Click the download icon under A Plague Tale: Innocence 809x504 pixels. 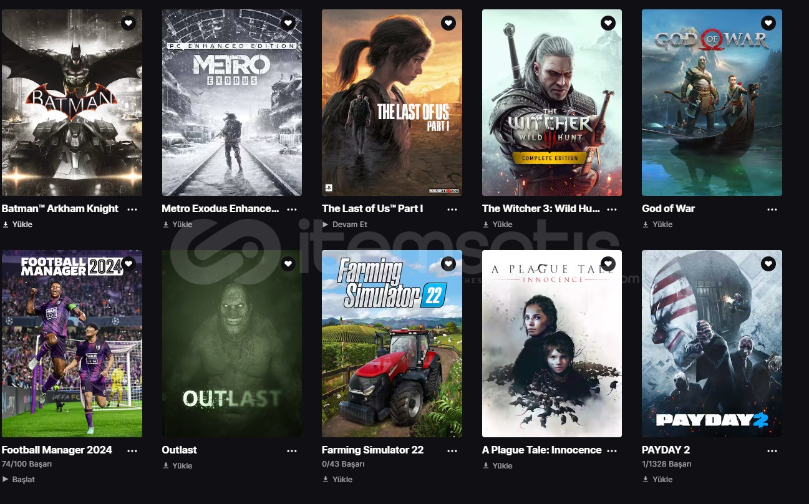point(486,466)
